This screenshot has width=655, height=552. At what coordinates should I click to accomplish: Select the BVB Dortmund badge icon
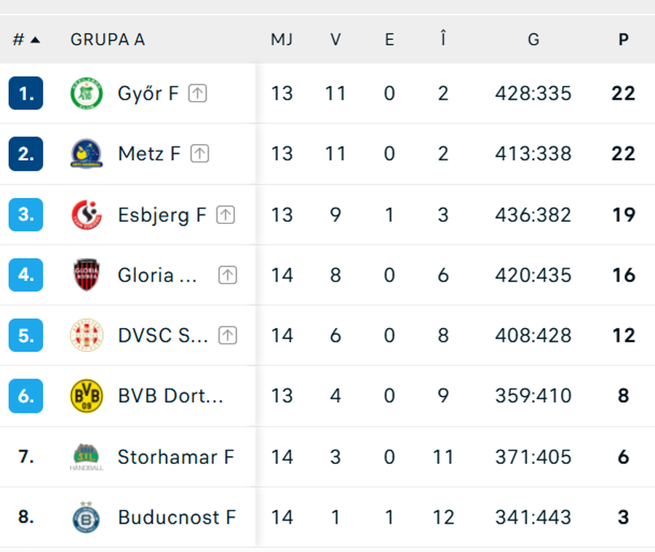[87, 396]
